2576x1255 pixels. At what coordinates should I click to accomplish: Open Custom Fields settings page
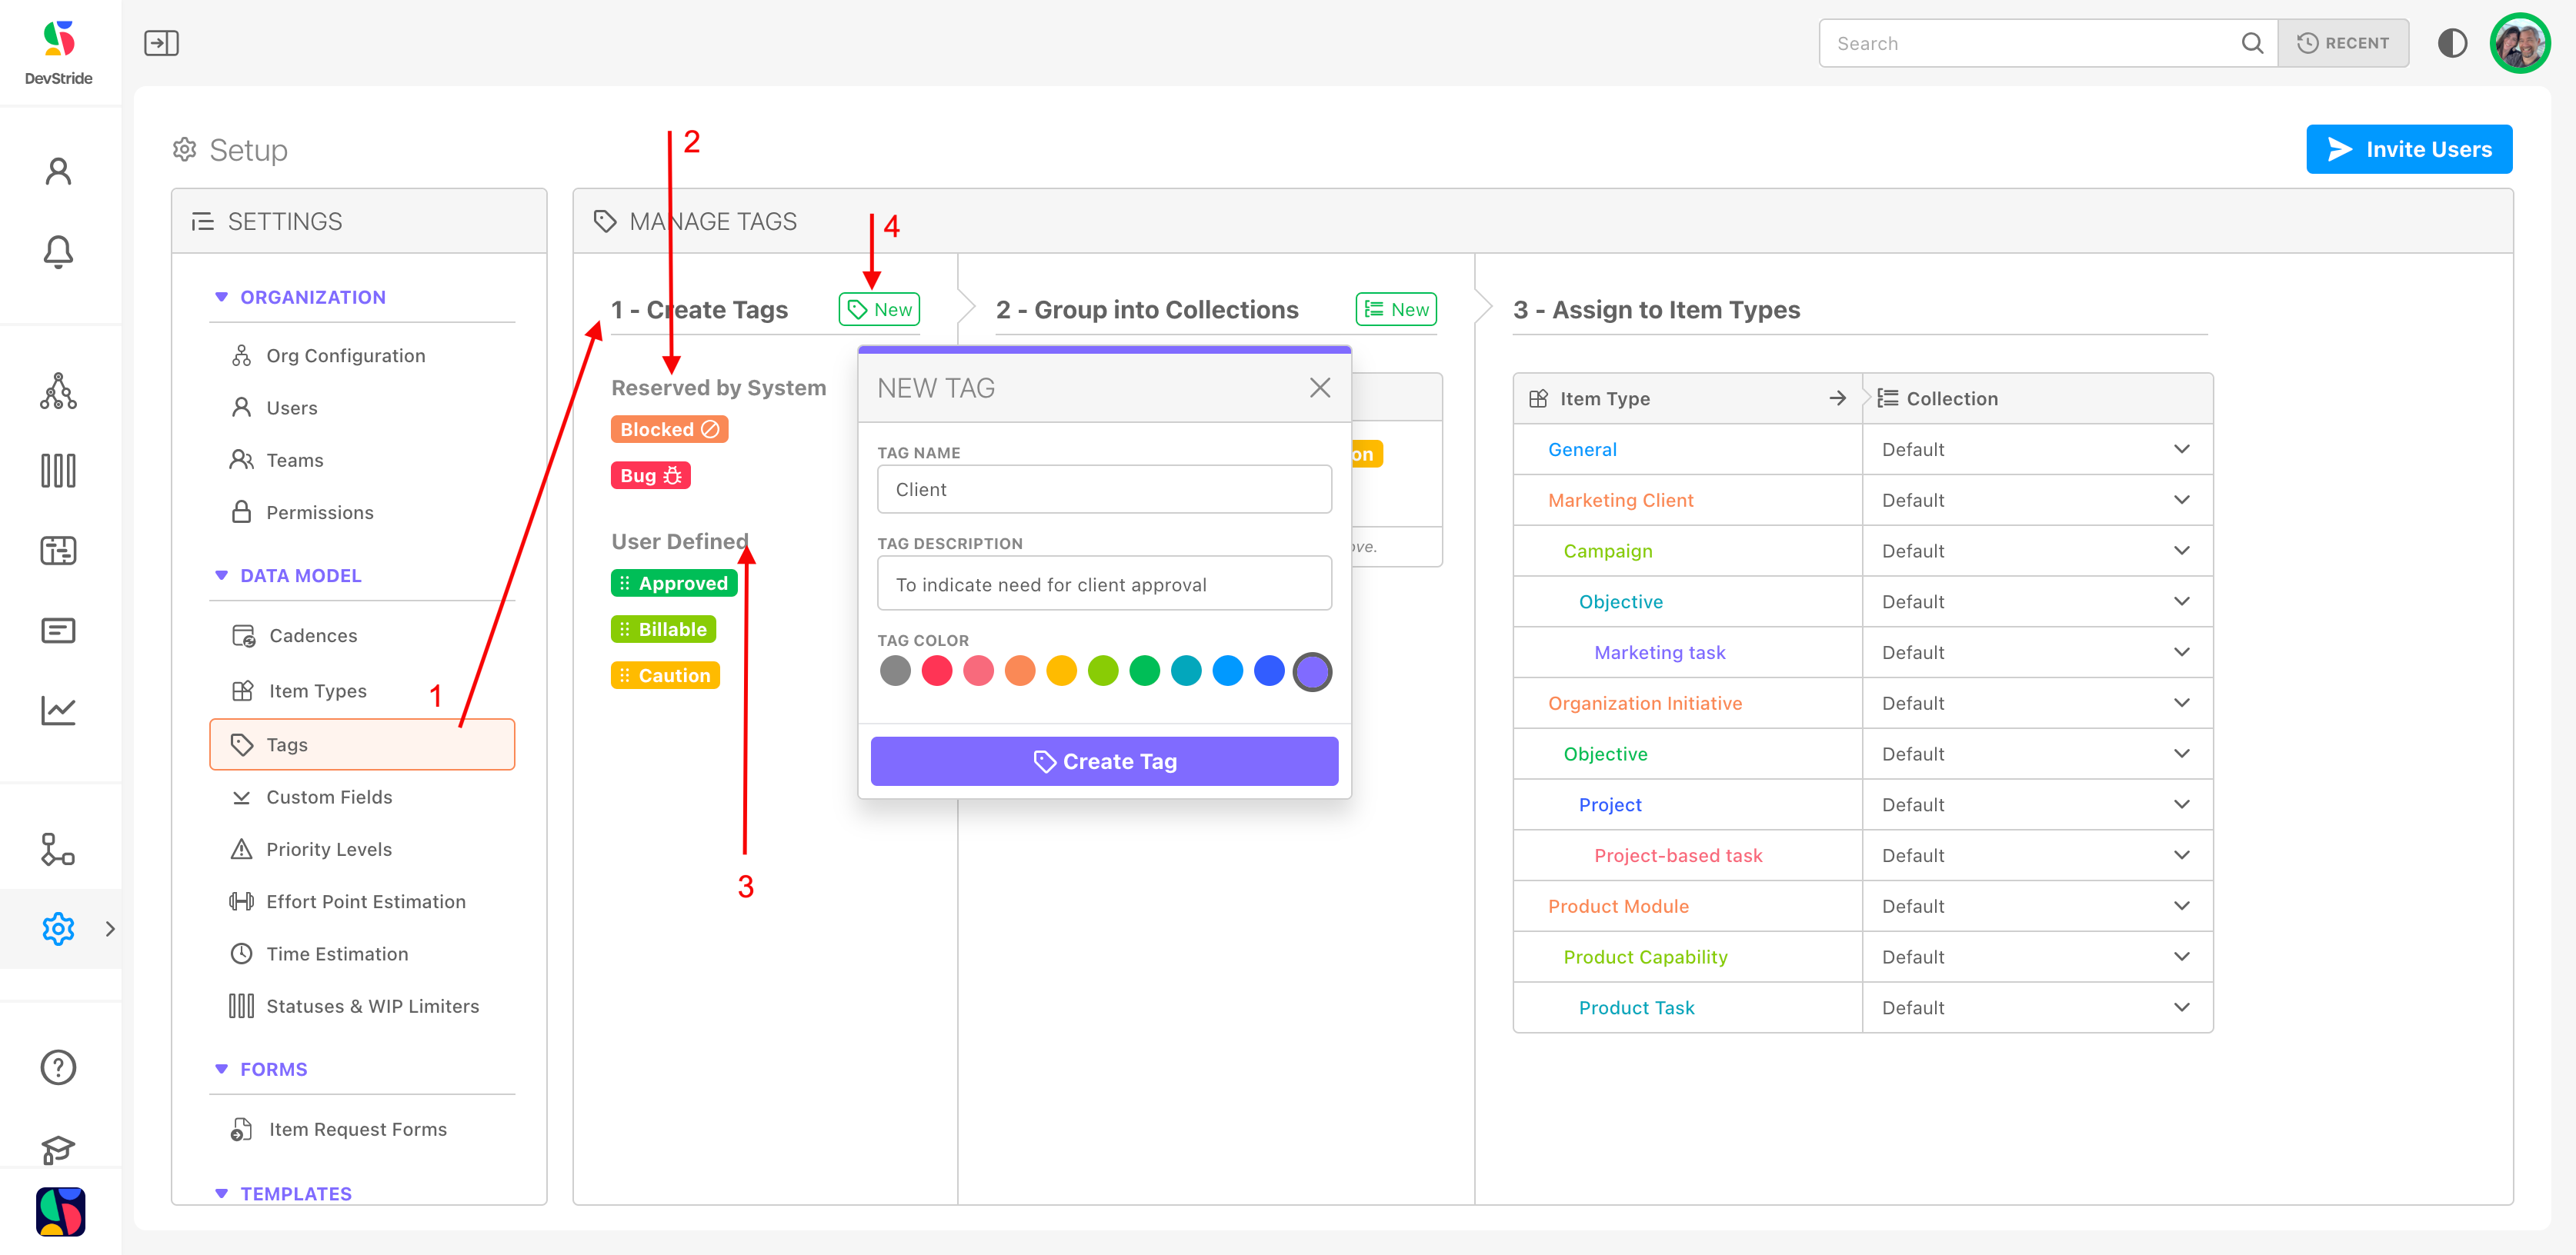pos(329,797)
